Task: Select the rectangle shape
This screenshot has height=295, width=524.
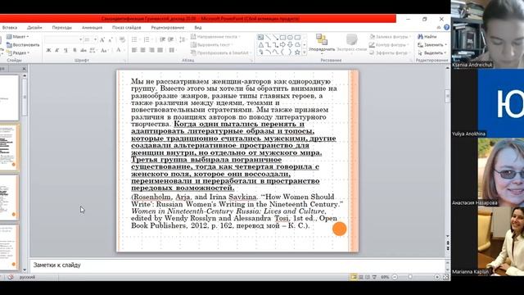Action: click(282, 37)
